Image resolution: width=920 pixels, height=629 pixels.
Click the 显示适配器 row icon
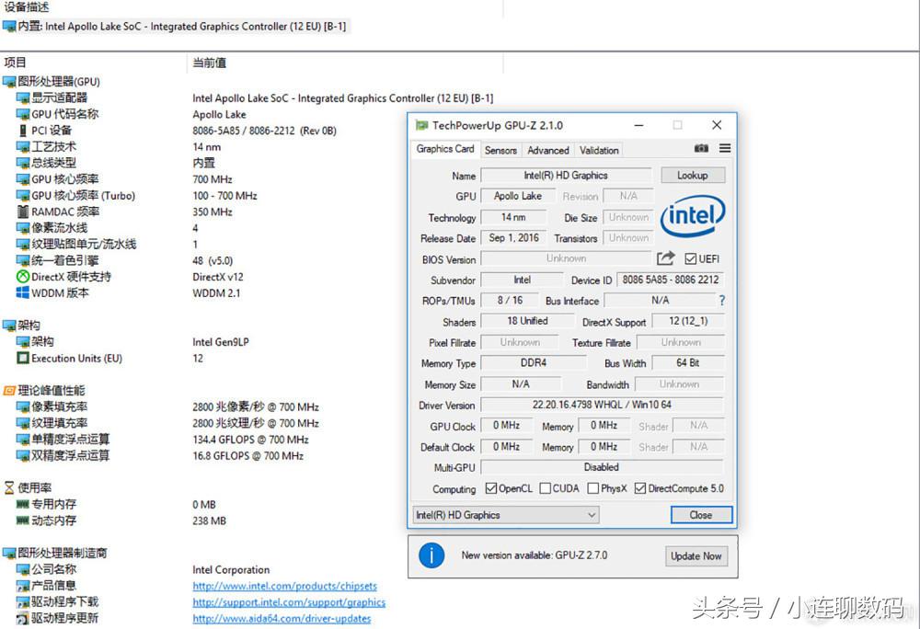tap(23, 97)
